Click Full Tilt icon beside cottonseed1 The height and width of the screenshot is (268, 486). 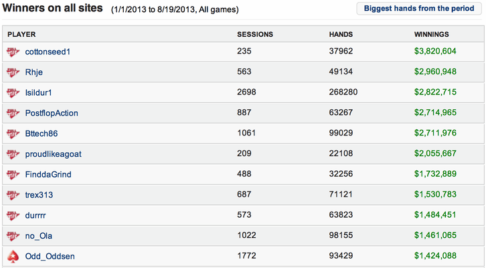tap(13, 52)
